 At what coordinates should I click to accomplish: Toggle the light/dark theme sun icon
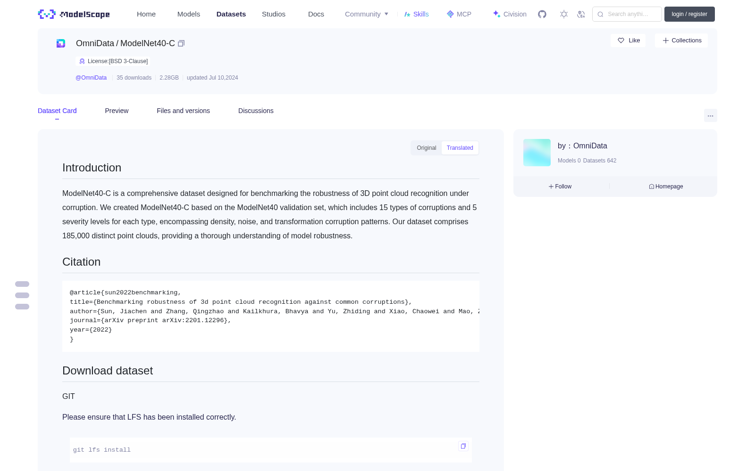pyautogui.click(x=564, y=14)
